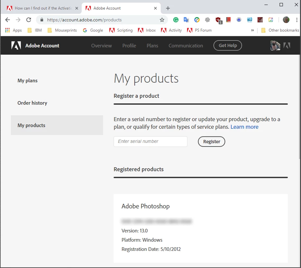Image resolution: width=301 pixels, height=268 pixels.
Task: Open the Mouseprints bookmarks folder
Action: click(62, 30)
